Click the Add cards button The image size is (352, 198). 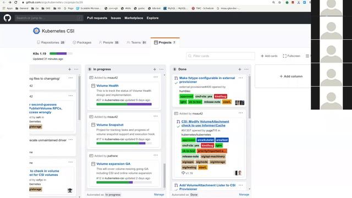(x=269, y=56)
